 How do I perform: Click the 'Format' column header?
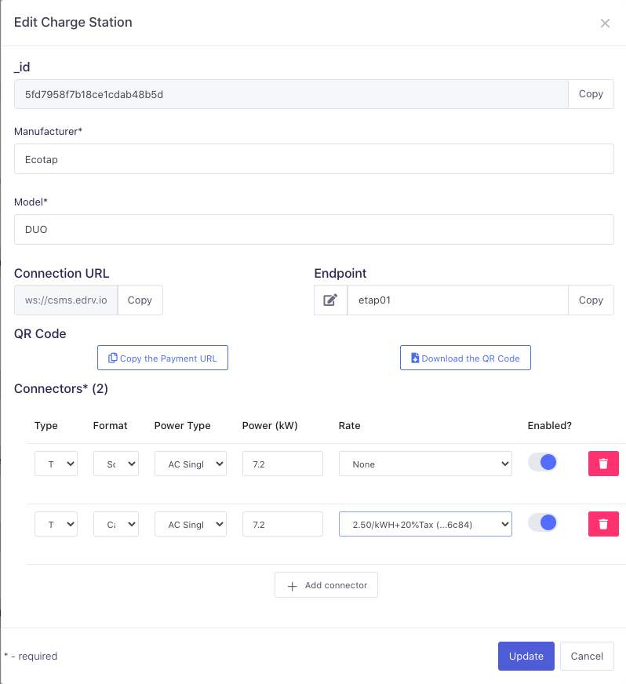coord(110,425)
